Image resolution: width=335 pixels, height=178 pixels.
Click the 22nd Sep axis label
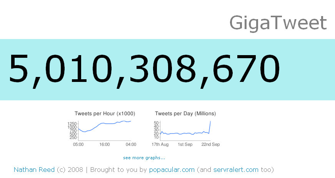pos(211,144)
